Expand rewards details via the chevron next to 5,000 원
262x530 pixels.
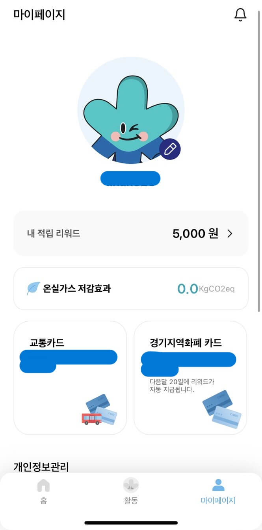[x=229, y=233]
